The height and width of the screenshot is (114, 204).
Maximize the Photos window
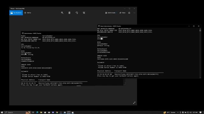(x=129, y=9)
